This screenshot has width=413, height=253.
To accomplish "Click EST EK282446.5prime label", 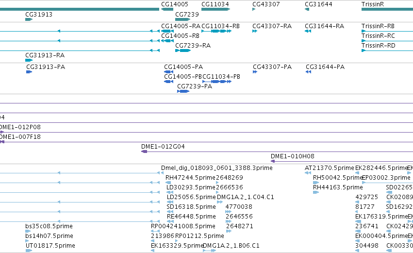I will pyautogui.click(x=380, y=168).
